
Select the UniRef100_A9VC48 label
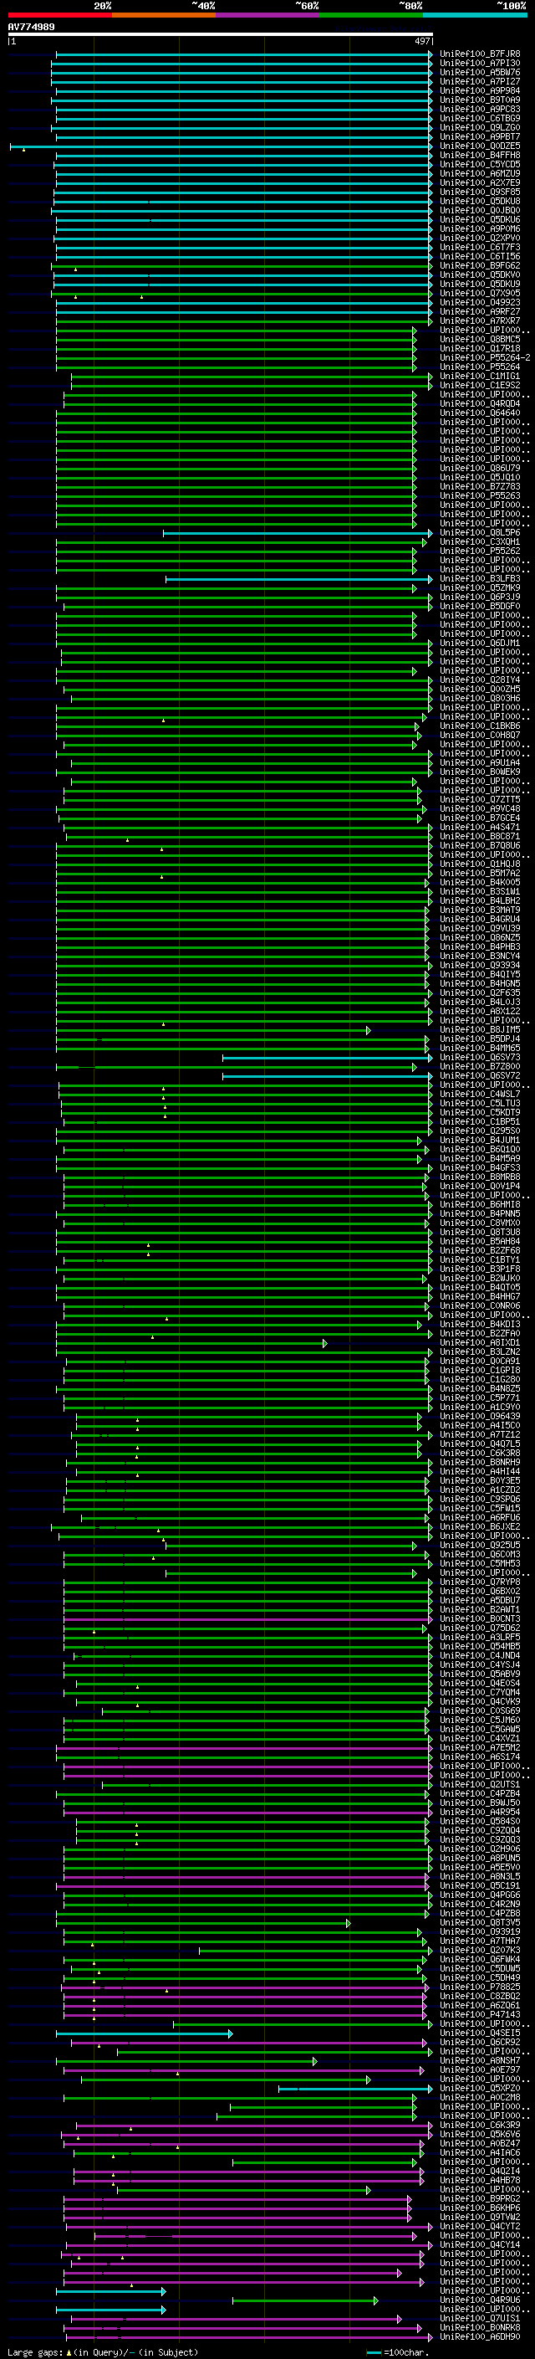[x=479, y=808]
